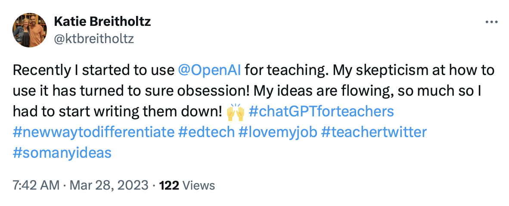View posts tagged #lovemyjob
This screenshot has height=206, width=509.
coord(278,132)
